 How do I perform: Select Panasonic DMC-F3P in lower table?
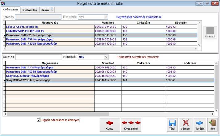109,68
